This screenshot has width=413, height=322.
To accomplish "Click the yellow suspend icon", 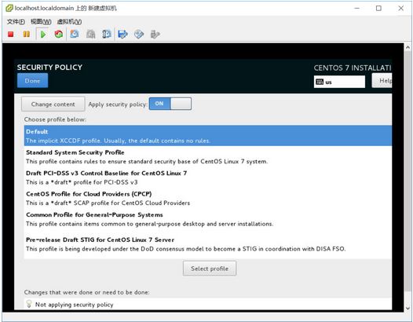I will [27, 34].
